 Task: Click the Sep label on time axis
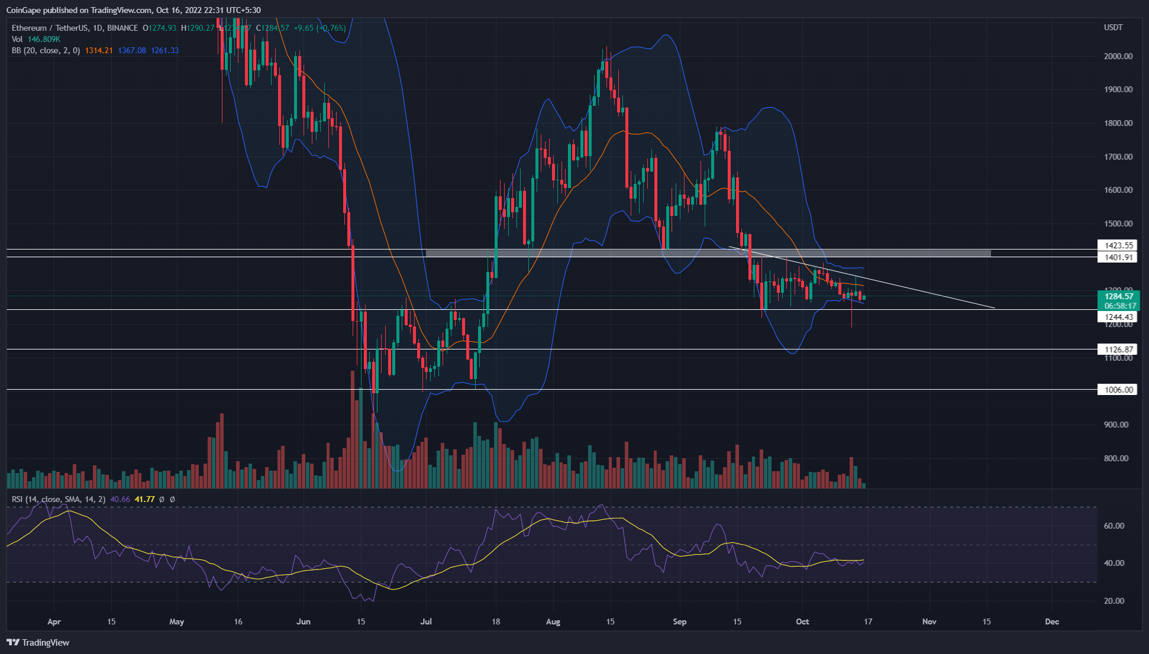680,621
